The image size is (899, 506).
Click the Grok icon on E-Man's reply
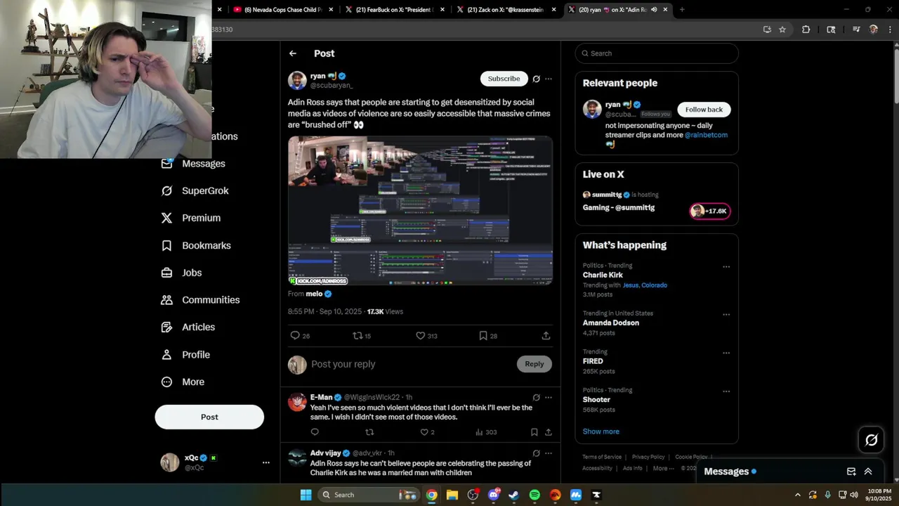click(536, 397)
